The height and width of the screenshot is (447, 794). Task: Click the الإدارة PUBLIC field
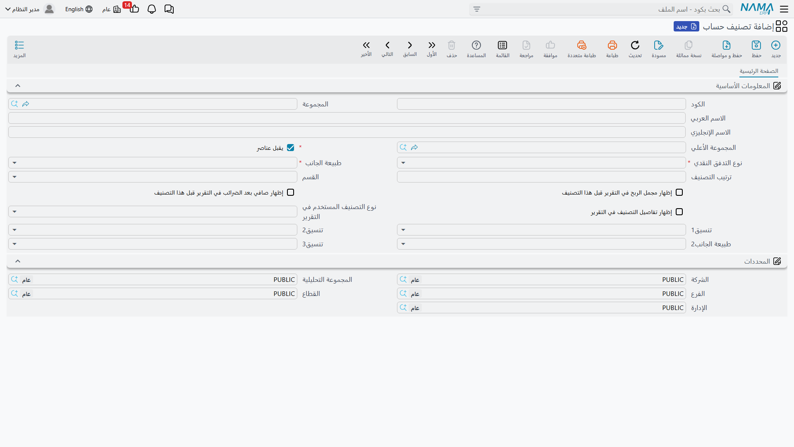coord(541,308)
